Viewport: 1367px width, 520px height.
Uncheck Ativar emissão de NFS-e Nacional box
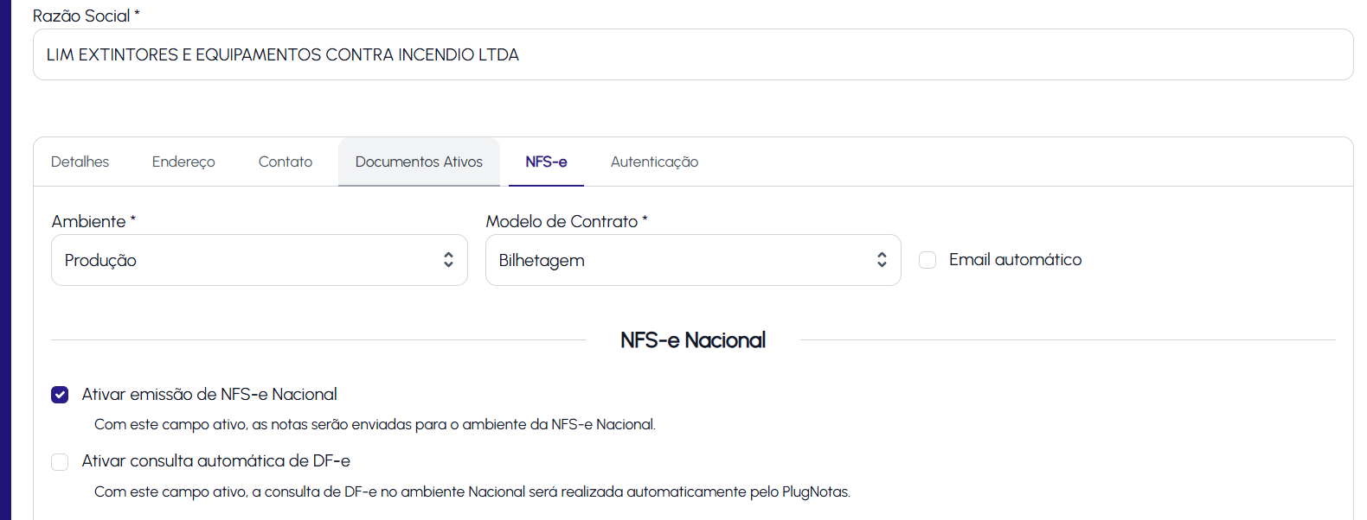[60, 395]
